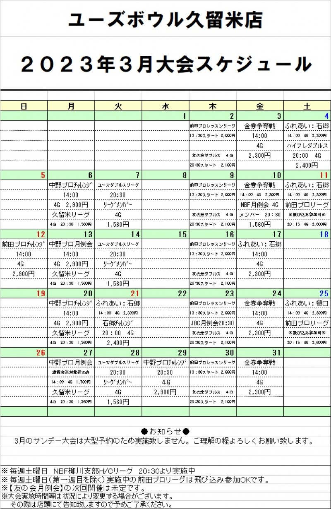Select the ハイフレダブルス event entry
Image resolution: width=331 pixels, height=509 pixels.
(x=307, y=146)
